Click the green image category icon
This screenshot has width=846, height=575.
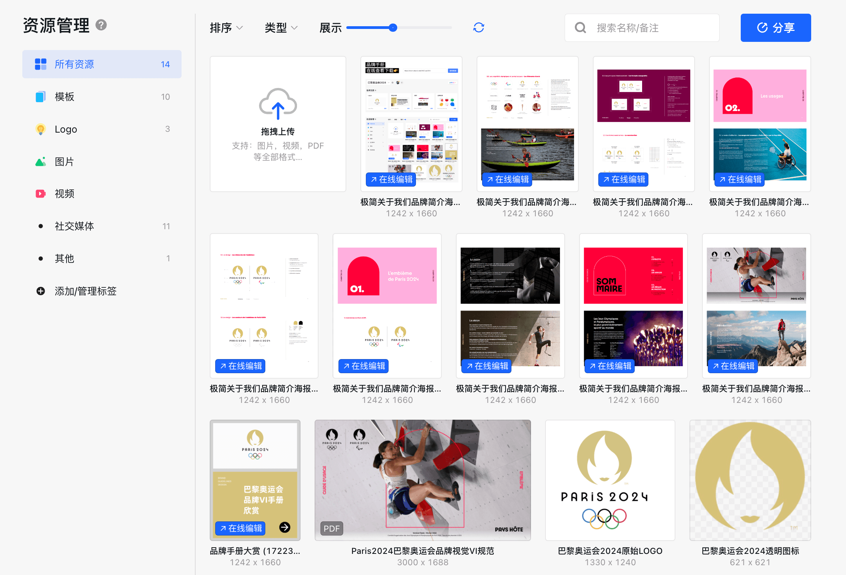(x=41, y=162)
